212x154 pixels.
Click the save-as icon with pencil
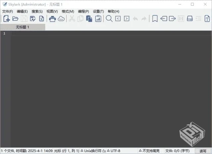(33, 19)
